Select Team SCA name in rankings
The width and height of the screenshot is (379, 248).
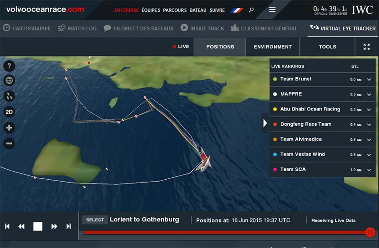[293, 169]
